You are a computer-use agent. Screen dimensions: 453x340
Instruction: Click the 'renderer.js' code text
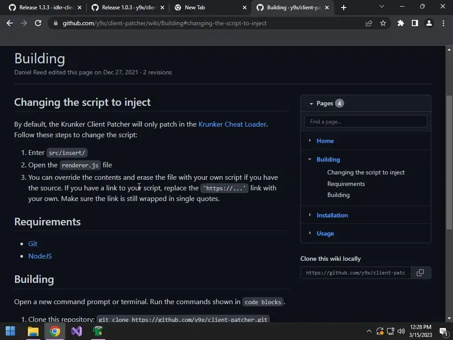pos(80,166)
